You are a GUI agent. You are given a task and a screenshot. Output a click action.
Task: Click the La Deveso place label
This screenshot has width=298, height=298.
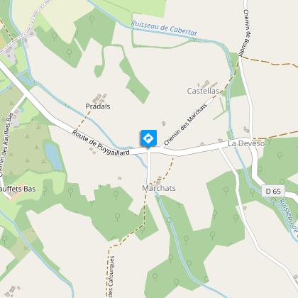pos(246,143)
